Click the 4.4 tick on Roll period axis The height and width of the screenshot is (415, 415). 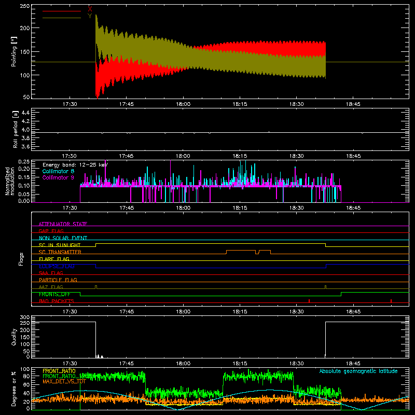click(25, 113)
